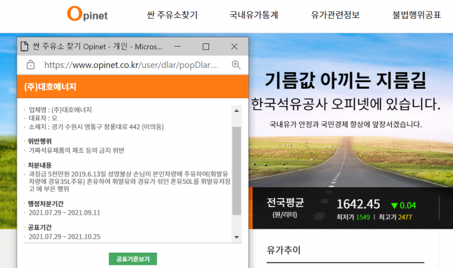This screenshot has width=453, height=268.
Task: Click the 최고가 2477 value
Action: pyautogui.click(x=395, y=217)
